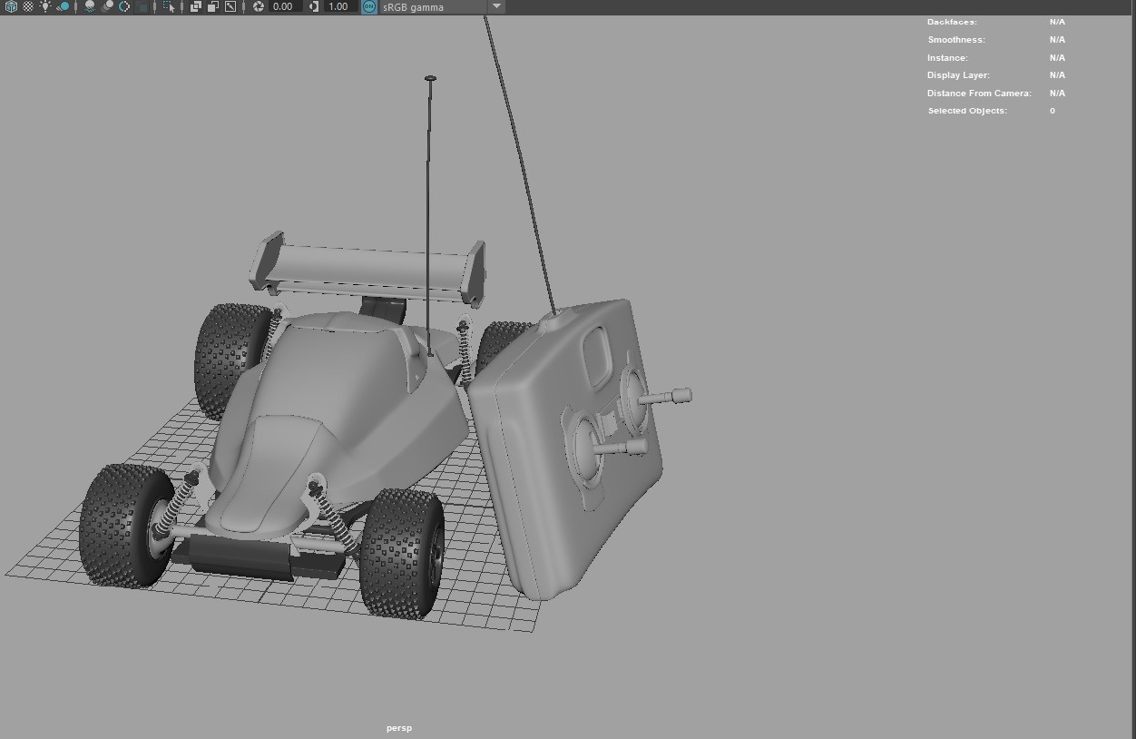Click the exposure field showing 0.00
The image size is (1136, 739).
[281, 6]
